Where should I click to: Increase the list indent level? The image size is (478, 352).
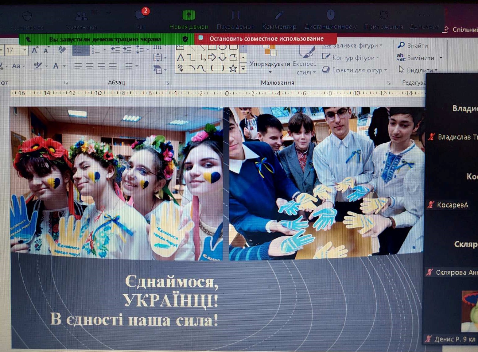coord(127,49)
